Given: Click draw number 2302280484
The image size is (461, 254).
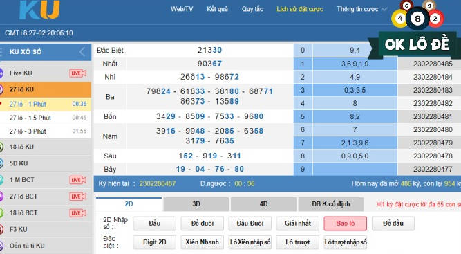Looking at the screenshot, I should point(433,77).
